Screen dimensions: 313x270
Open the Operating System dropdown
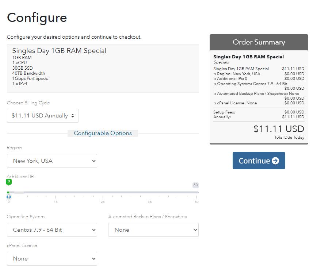tap(52, 230)
